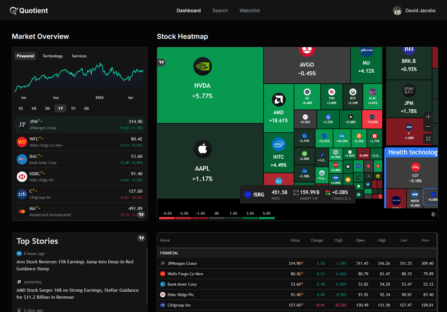This screenshot has height=312, width=447.
Task: Click the NVDA logo in heatmap
Action: click(202, 66)
